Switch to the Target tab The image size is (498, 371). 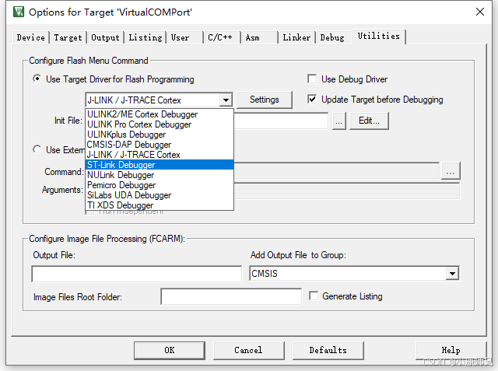[x=68, y=37]
